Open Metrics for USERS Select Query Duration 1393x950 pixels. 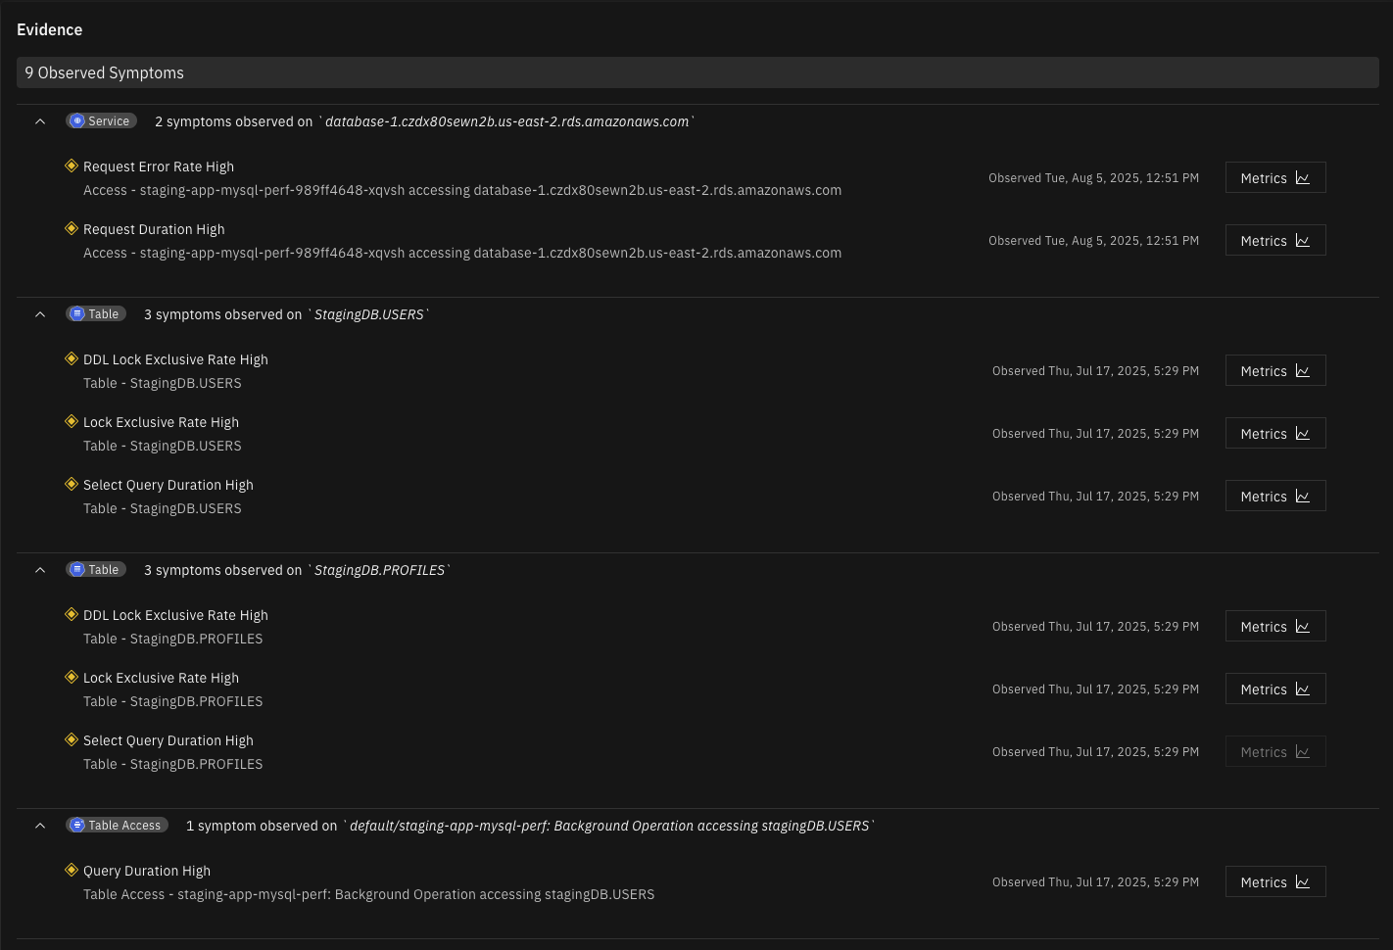click(1274, 497)
